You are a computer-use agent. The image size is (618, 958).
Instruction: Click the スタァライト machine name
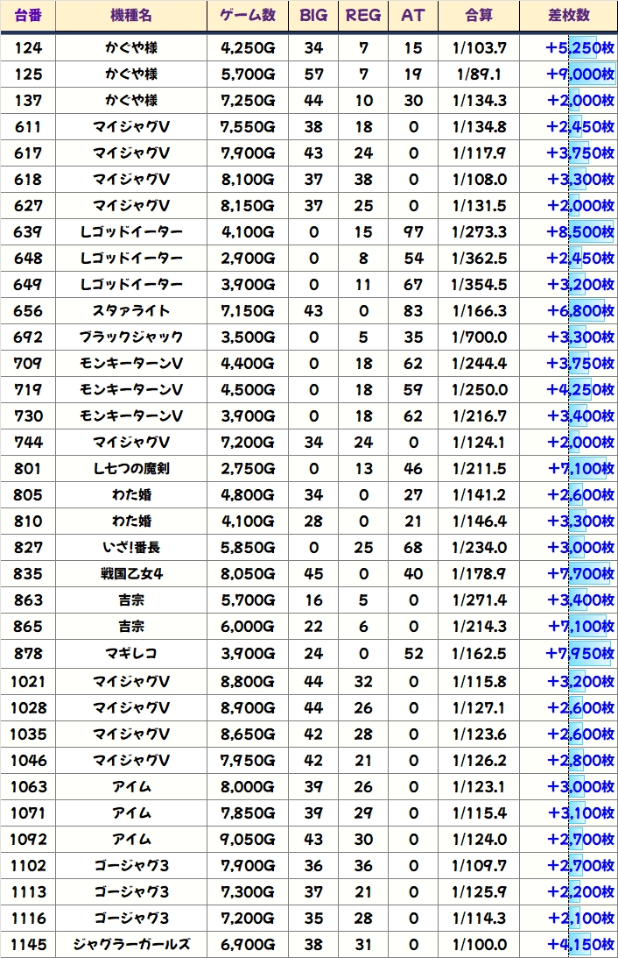[x=131, y=310]
